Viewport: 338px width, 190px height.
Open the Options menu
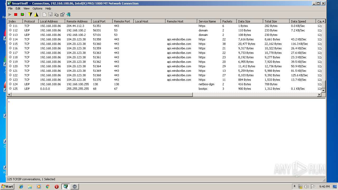[x=37, y=8]
